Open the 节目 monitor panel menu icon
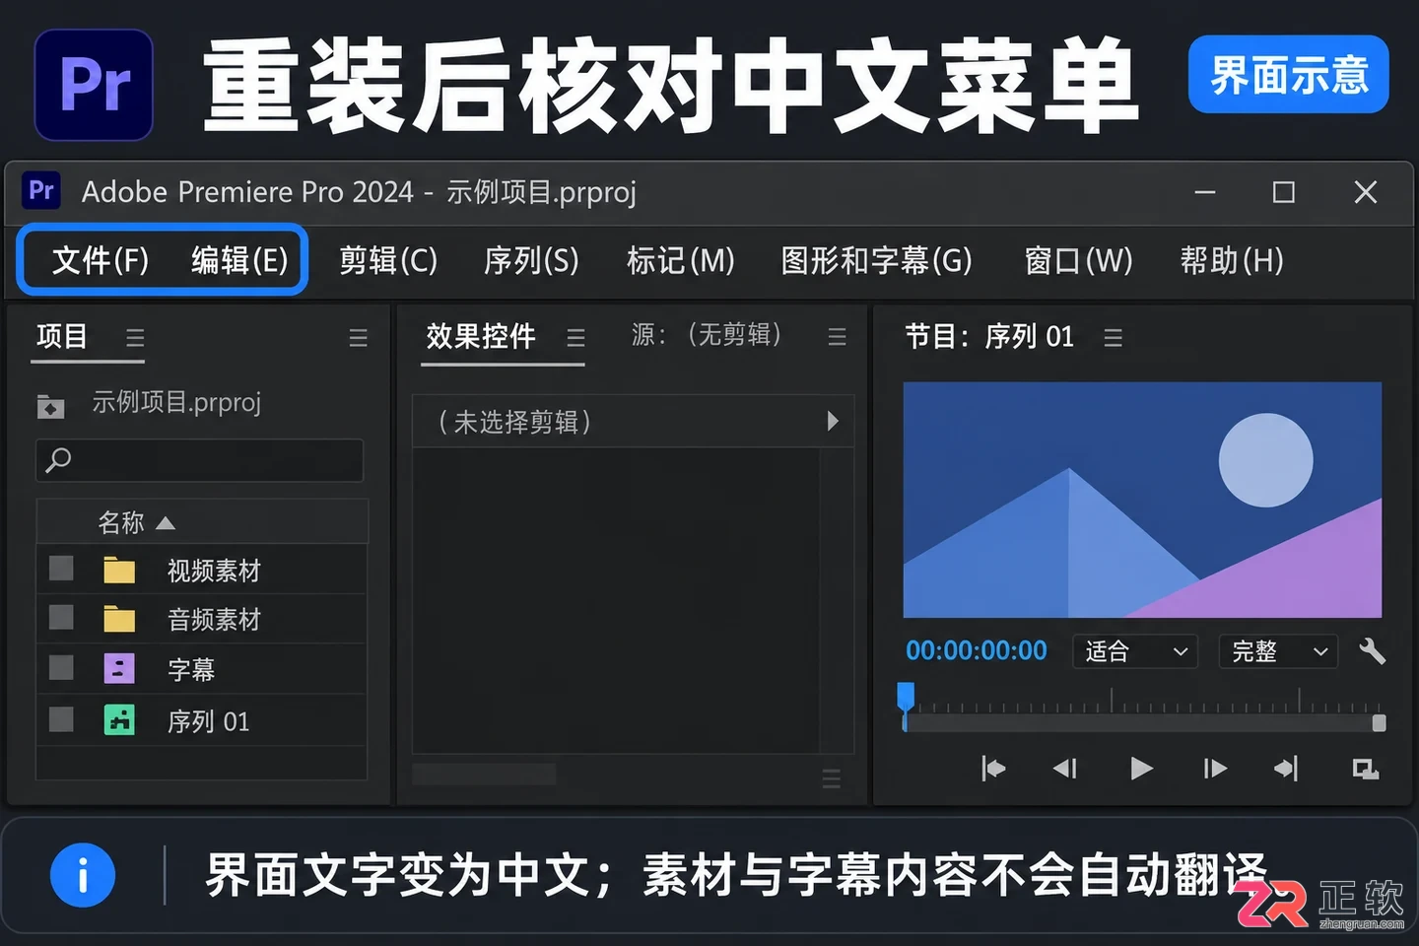1419x946 pixels. coord(1113,338)
